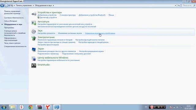Viewport: 196px width, 110px height.
Task: Open 'Оформление и персонализация' sidebar link
Action: [11, 39]
